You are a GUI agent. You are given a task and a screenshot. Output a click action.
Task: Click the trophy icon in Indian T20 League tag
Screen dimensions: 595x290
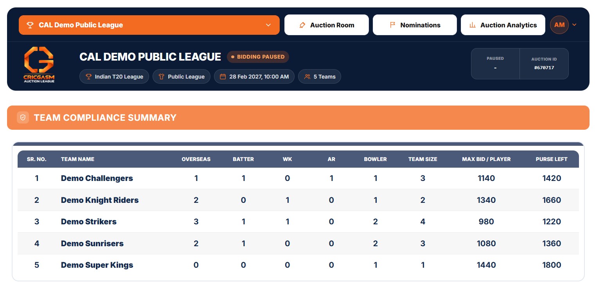click(88, 77)
